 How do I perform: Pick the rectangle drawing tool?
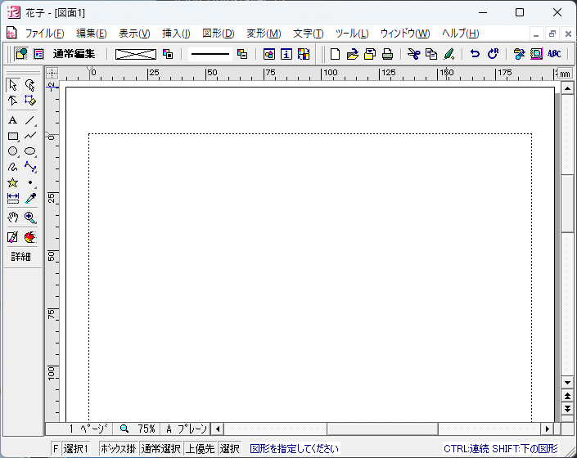(13, 136)
